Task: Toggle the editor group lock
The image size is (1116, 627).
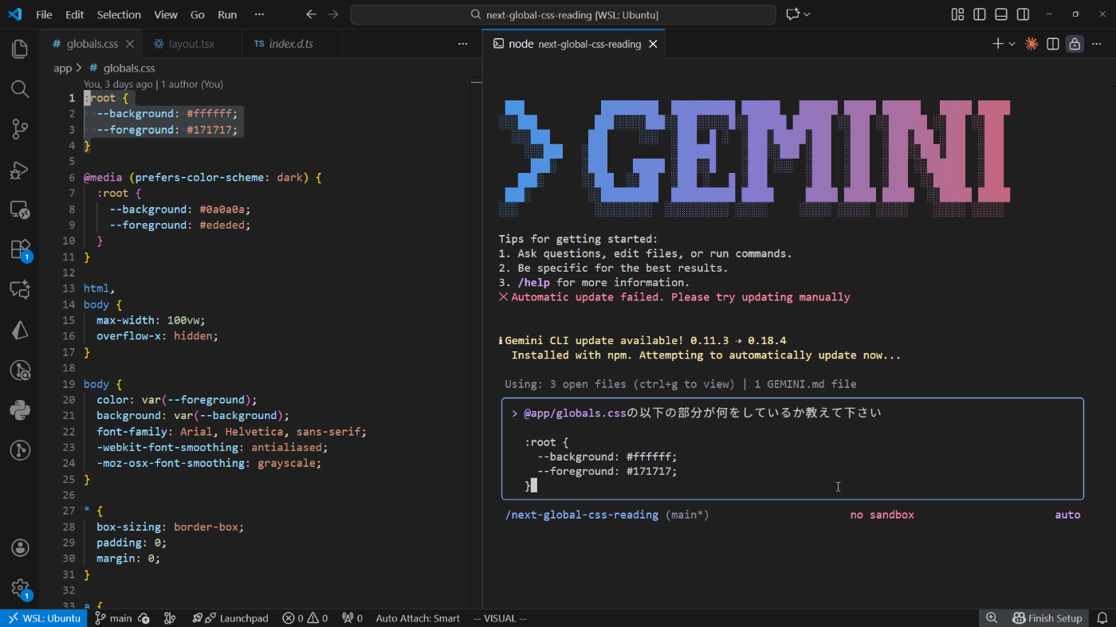Action: pos(1075,44)
